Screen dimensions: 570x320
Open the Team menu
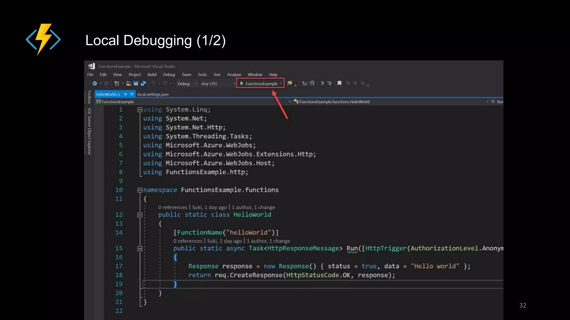point(186,74)
